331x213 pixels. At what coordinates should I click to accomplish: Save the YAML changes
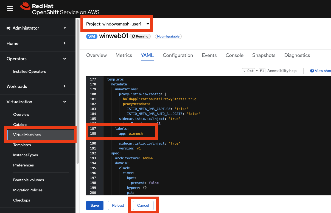click(x=95, y=205)
